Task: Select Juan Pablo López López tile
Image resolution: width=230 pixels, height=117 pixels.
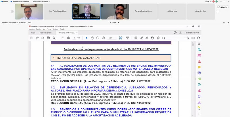Action: [x=58, y=11]
